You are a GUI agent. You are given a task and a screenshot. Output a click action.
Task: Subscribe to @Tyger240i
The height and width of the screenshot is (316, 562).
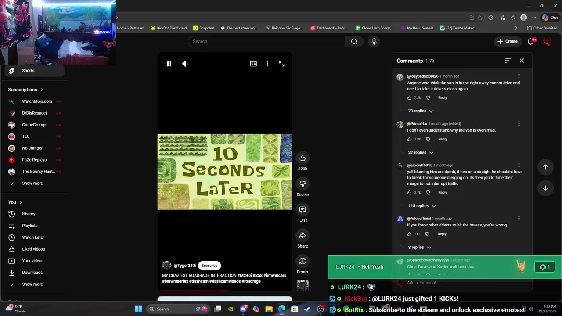pos(209,266)
